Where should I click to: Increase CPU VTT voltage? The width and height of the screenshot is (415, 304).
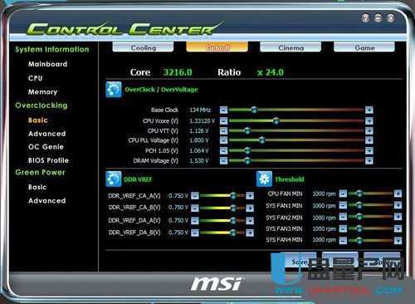369,130
